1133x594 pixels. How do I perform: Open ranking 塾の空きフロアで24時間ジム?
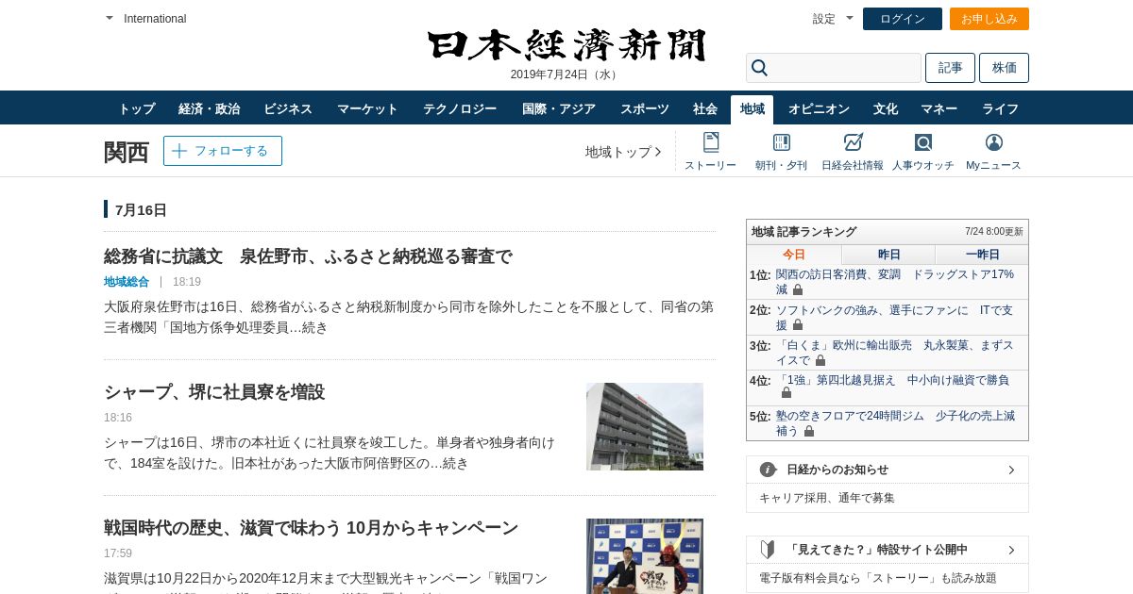895,422
